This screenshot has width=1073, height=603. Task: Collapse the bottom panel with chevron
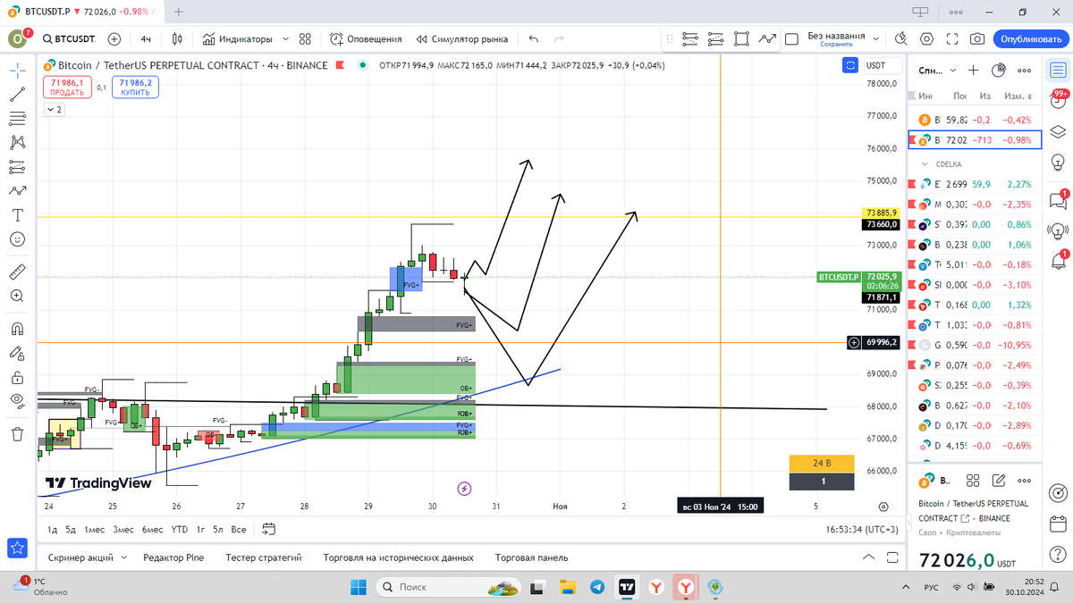click(x=868, y=557)
